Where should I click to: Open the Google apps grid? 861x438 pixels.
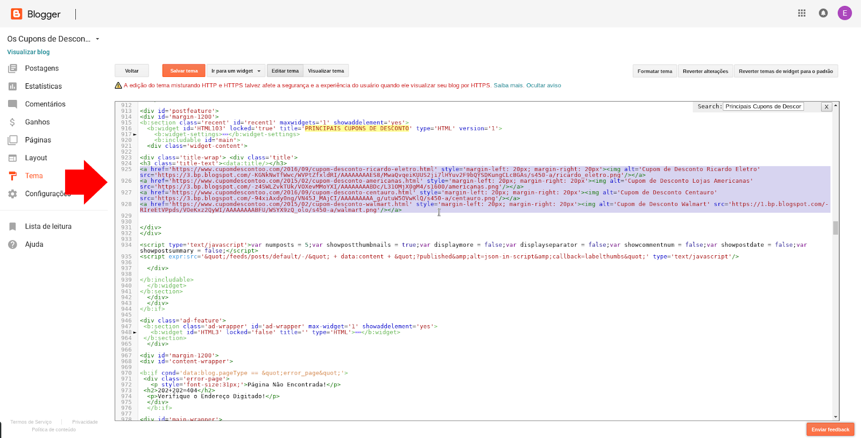[x=802, y=13]
